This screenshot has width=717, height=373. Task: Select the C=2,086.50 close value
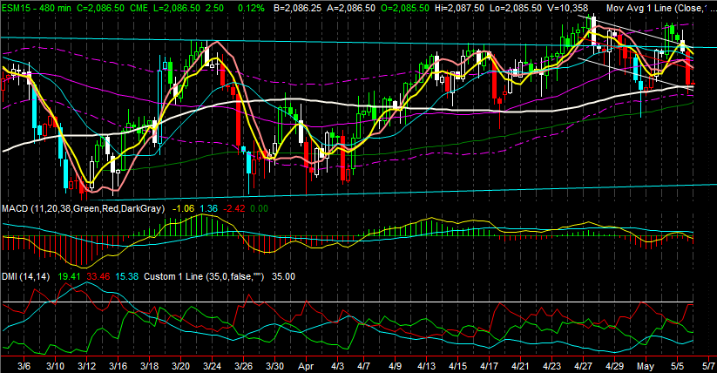[x=101, y=8]
